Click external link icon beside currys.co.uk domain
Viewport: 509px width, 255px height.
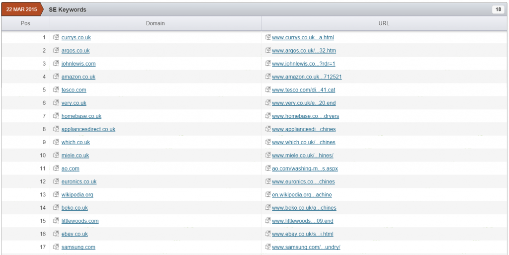pyautogui.click(x=56, y=37)
